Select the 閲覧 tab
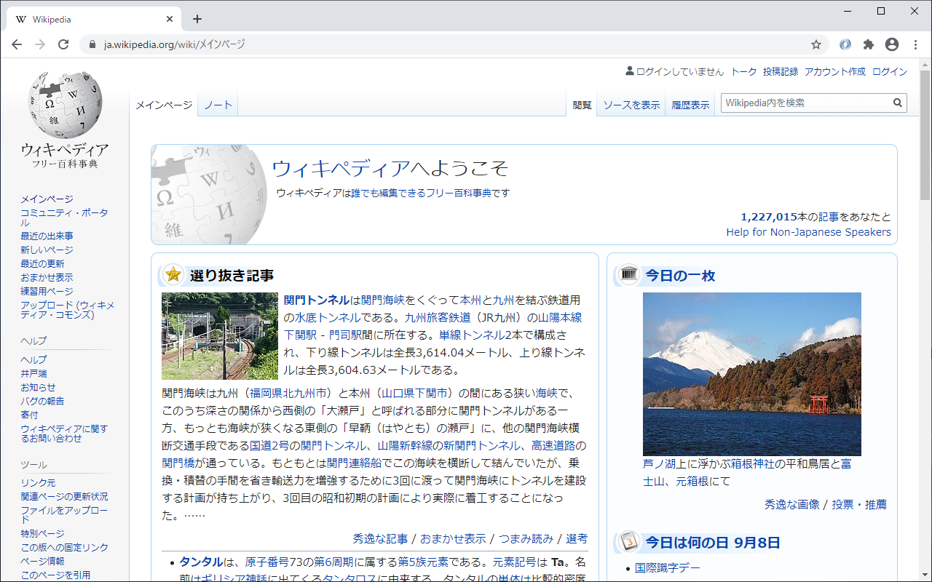The width and height of the screenshot is (932, 582). [x=582, y=105]
